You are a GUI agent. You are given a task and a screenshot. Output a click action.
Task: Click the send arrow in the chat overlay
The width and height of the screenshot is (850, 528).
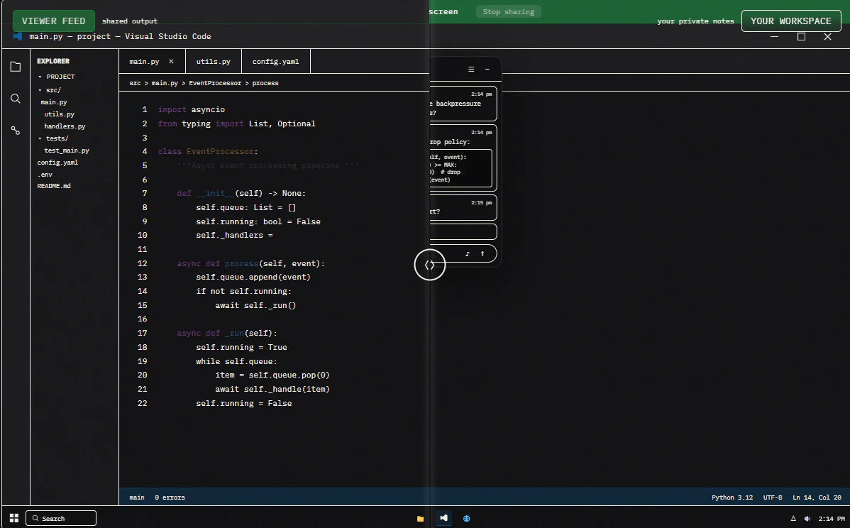tap(482, 253)
